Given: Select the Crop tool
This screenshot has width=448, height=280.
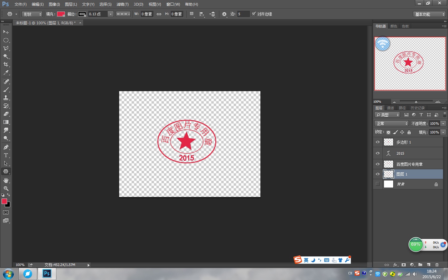Looking at the screenshot, I should [6, 64].
